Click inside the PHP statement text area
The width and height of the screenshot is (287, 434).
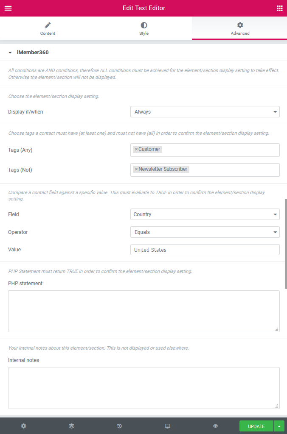coord(143,311)
